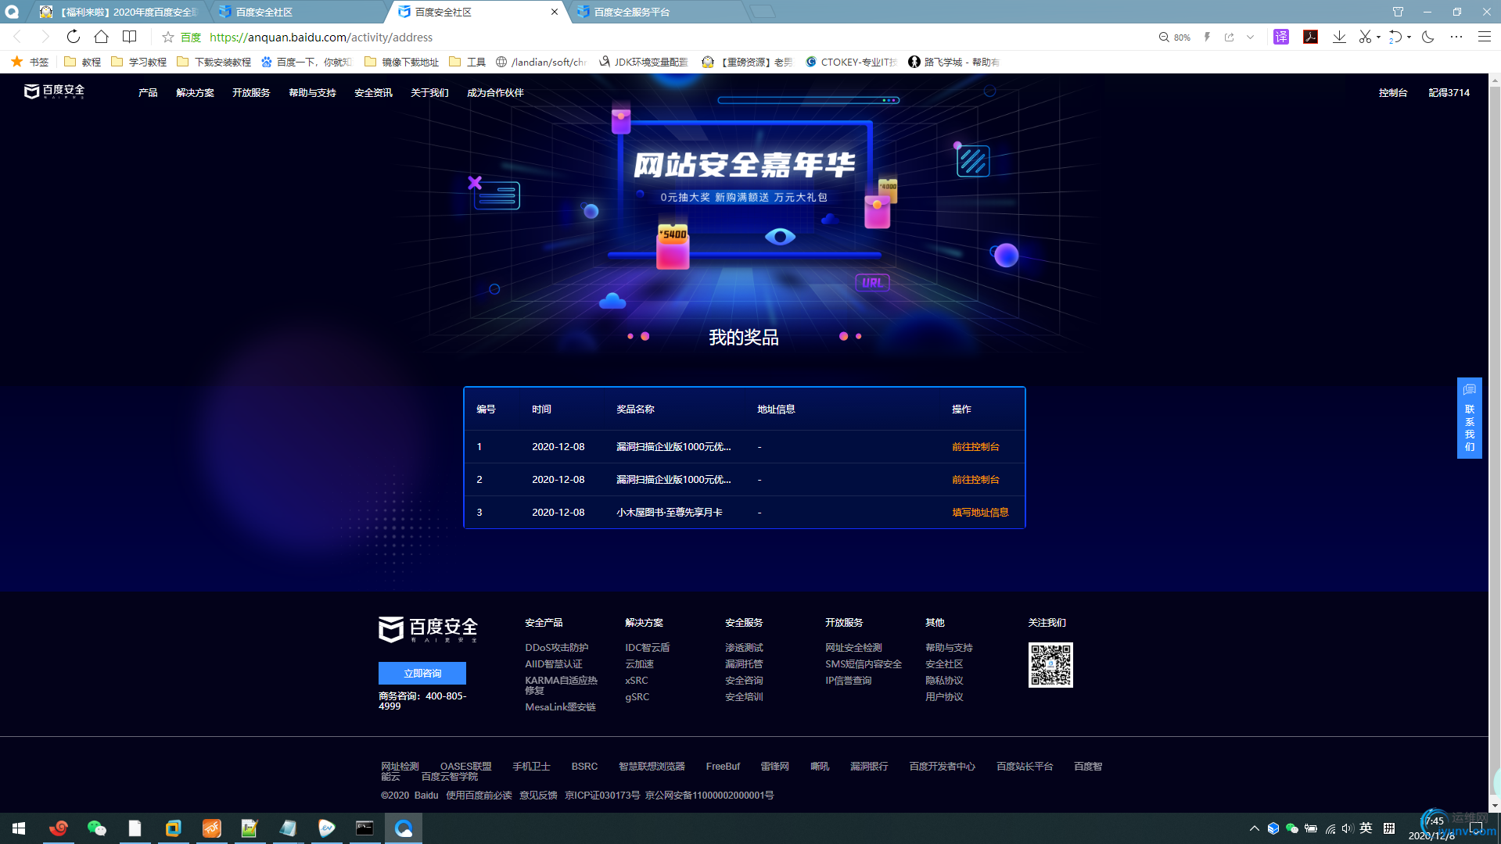1501x844 pixels.
Task: Open the terminal window in taskbar
Action: click(x=364, y=828)
